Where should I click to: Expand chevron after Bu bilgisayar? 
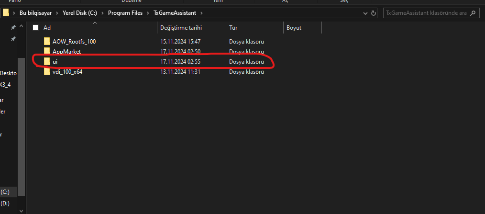[57, 13]
